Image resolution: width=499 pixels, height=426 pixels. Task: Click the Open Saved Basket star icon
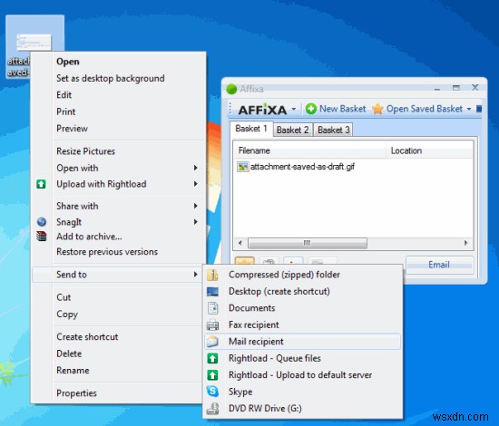coord(377,109)
